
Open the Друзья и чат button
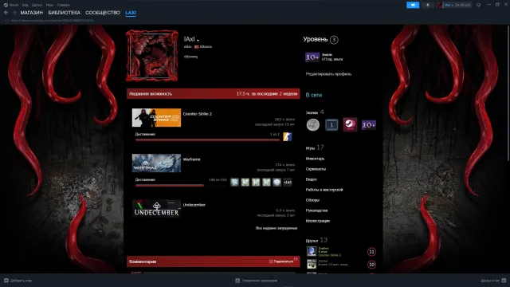(493, 281)
